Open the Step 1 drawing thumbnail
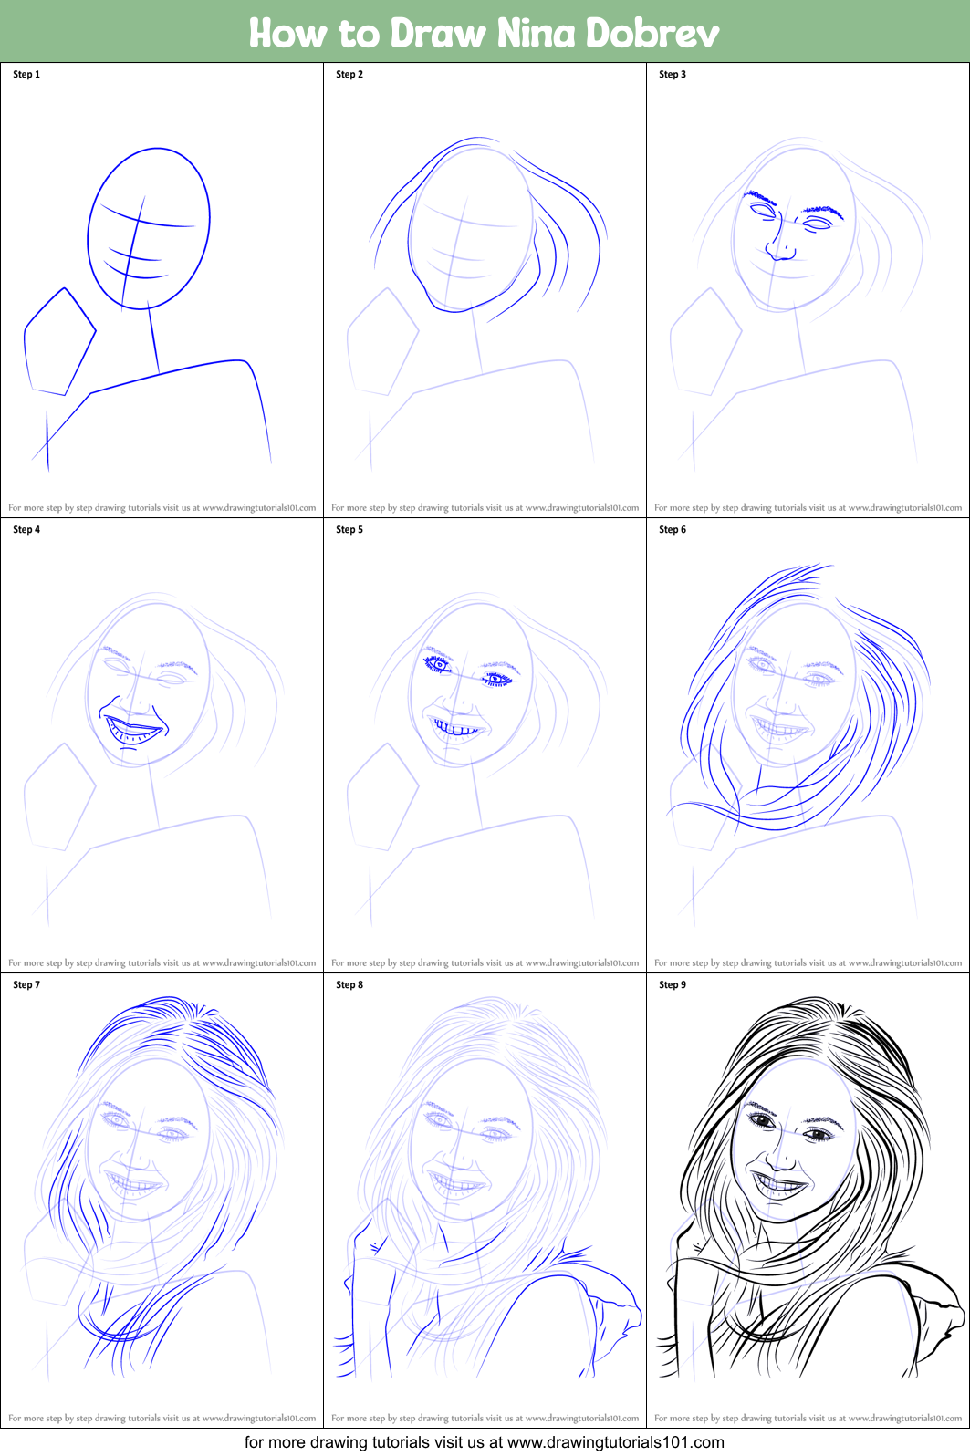970x1456 pixels. [x=162, y=290]
